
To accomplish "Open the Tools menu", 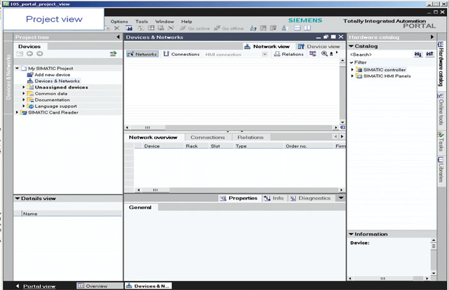I will (142, 21).
